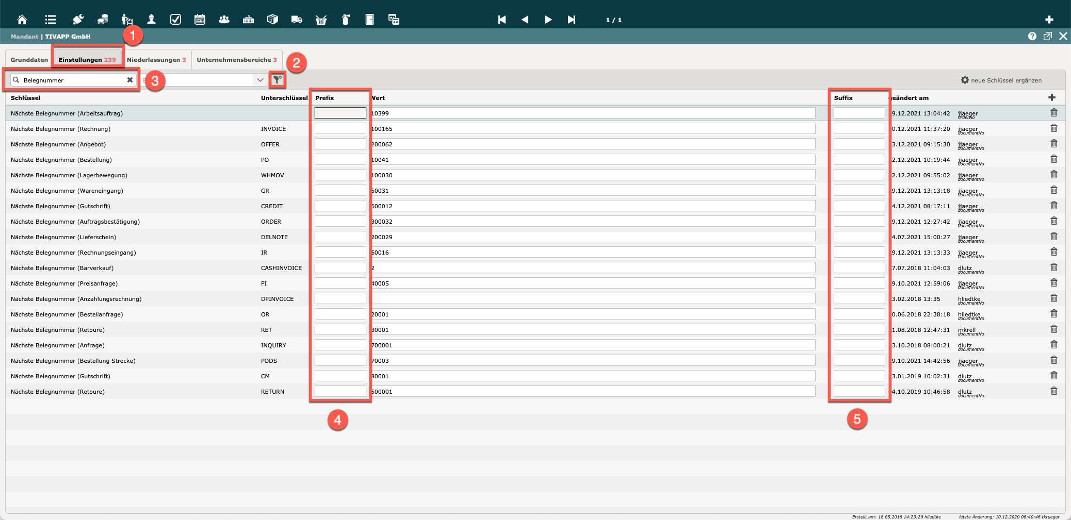Go to previous record
This screenshot has width=1071, height=520.
click(525, 20)
